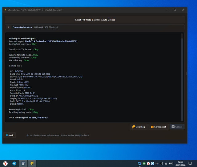Image resolution: width=197 pixels, height=167 pixels.
Task: Click the blue square icon beside Back
Action: pos(7,135)
